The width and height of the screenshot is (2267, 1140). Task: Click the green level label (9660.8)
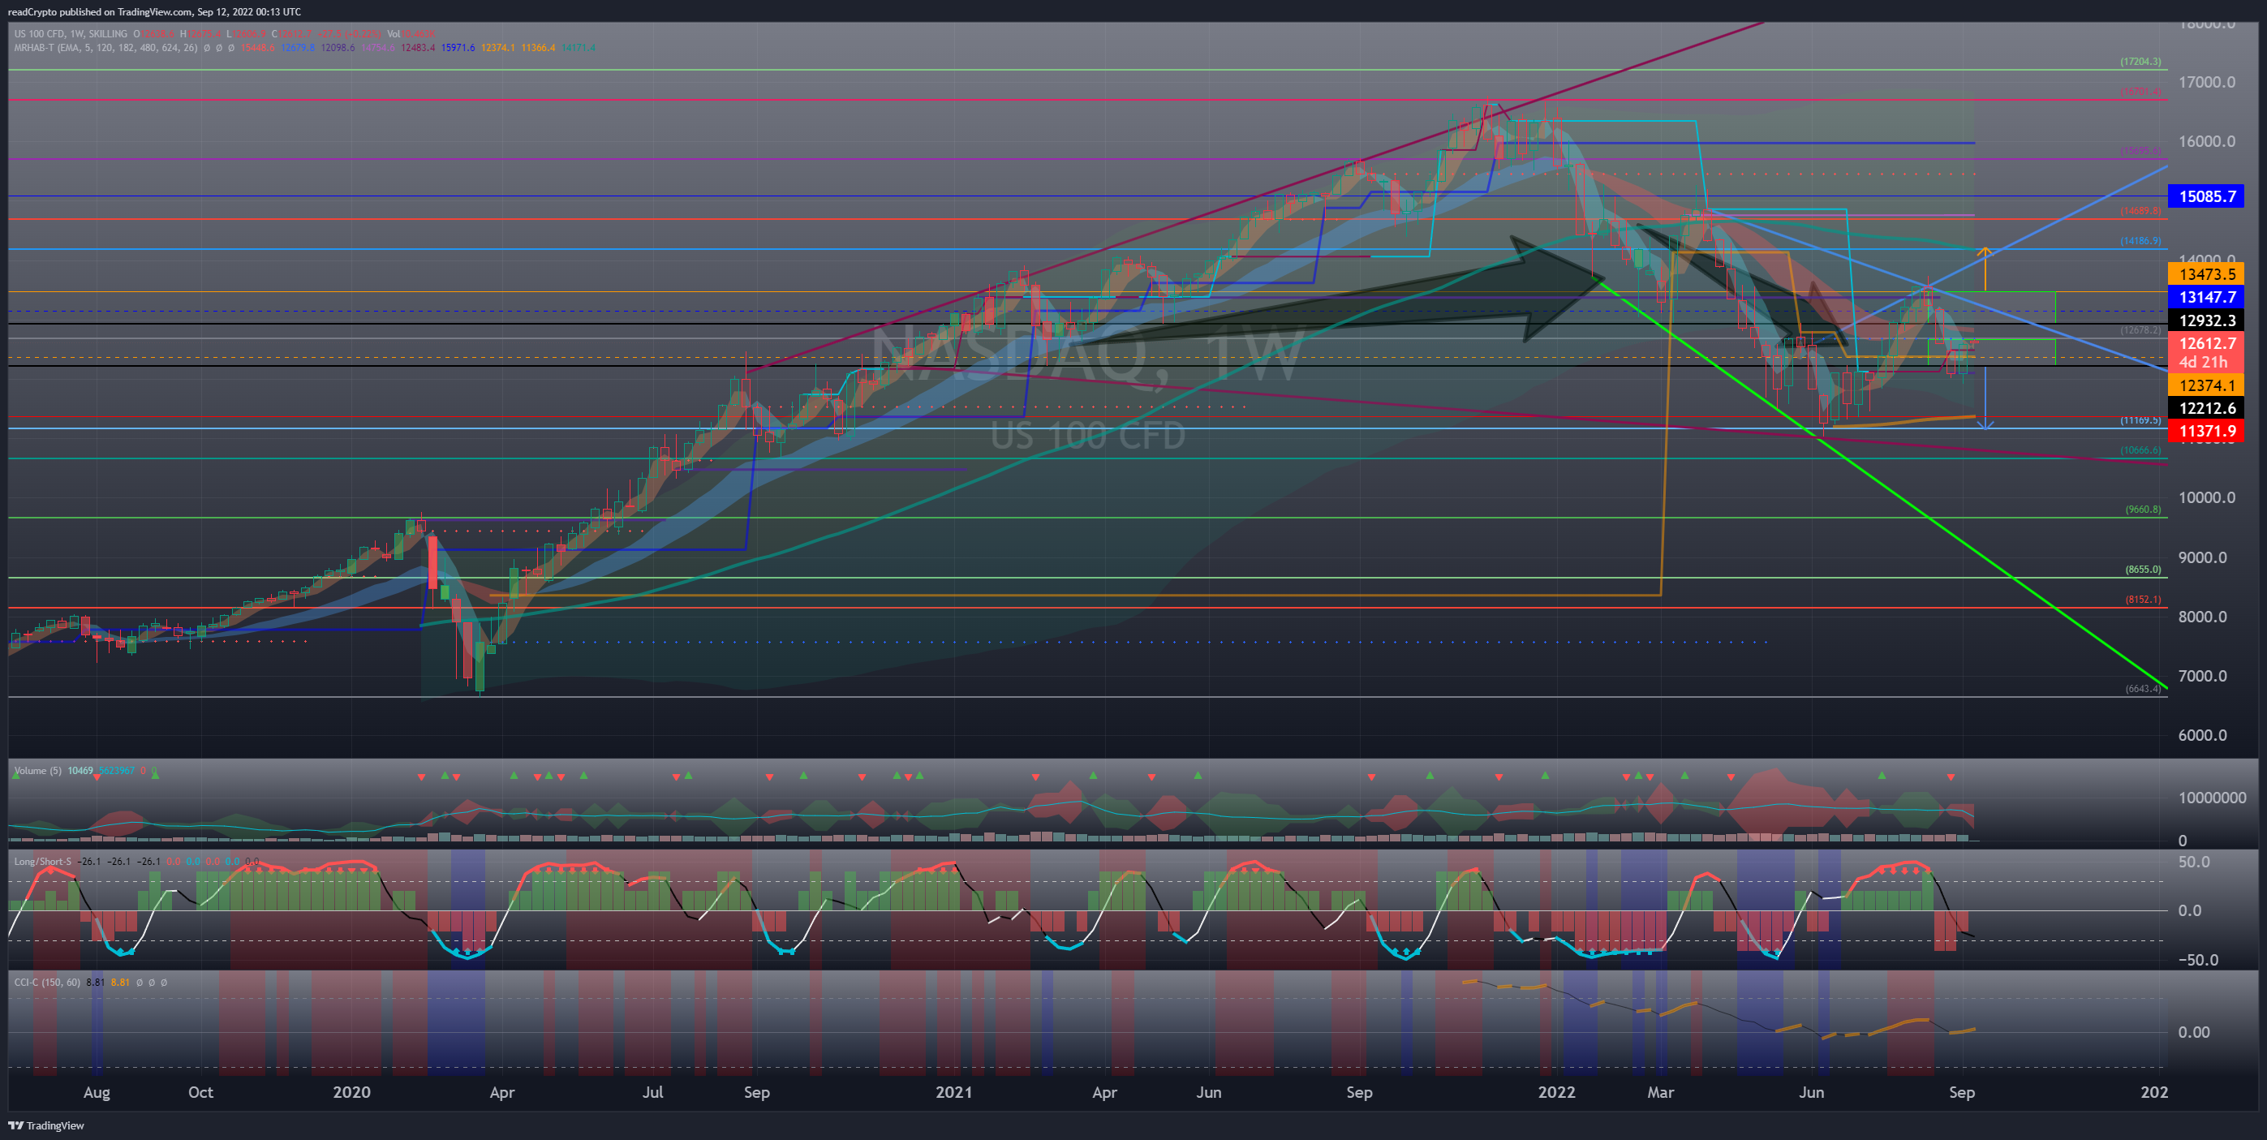[x=2143, y=510]
